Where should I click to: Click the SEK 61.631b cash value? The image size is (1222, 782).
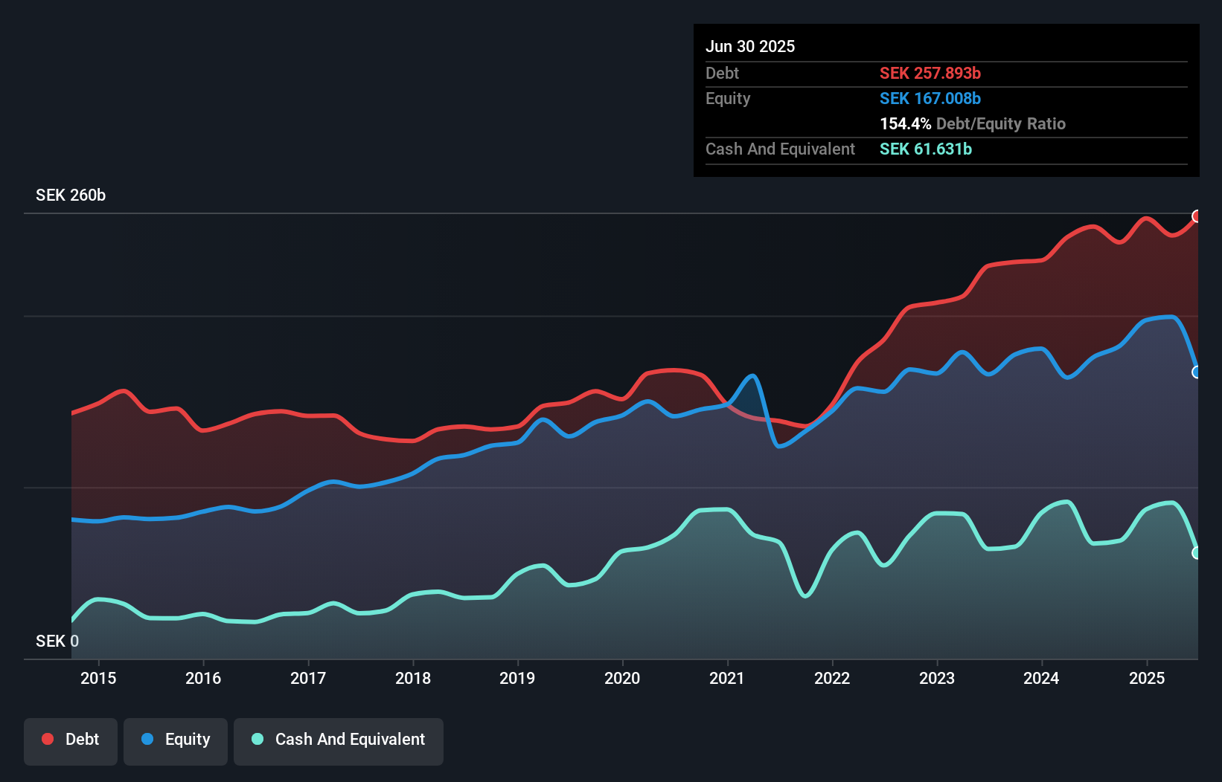pos(926,149)
